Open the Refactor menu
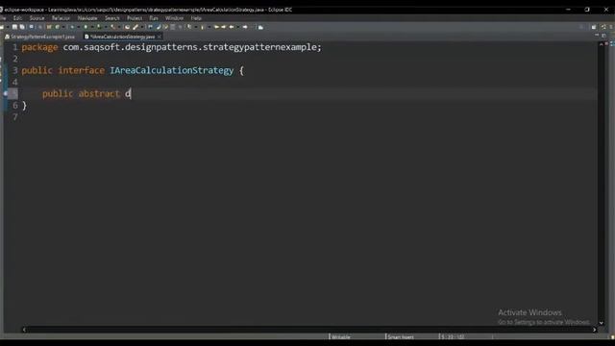615x346 pixels. (61, 18)
